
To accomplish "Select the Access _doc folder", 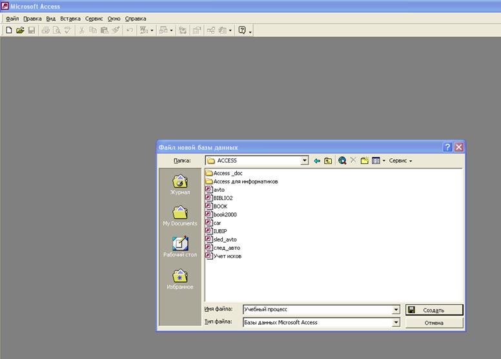I will coord(224,173).
